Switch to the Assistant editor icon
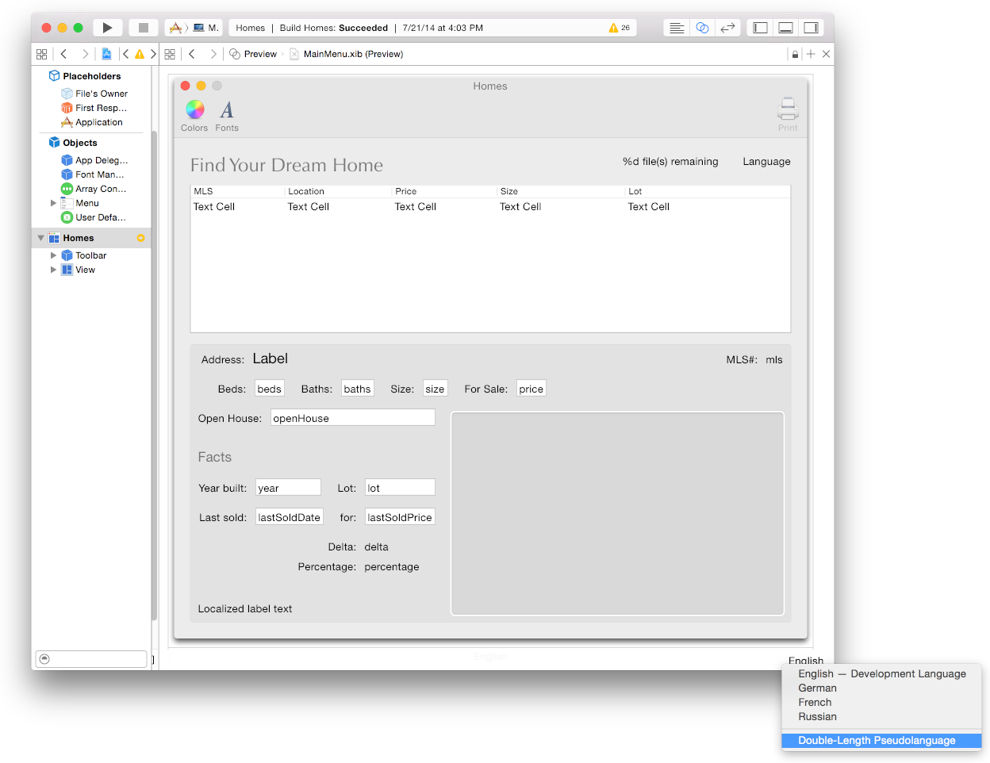 [702, 28]
